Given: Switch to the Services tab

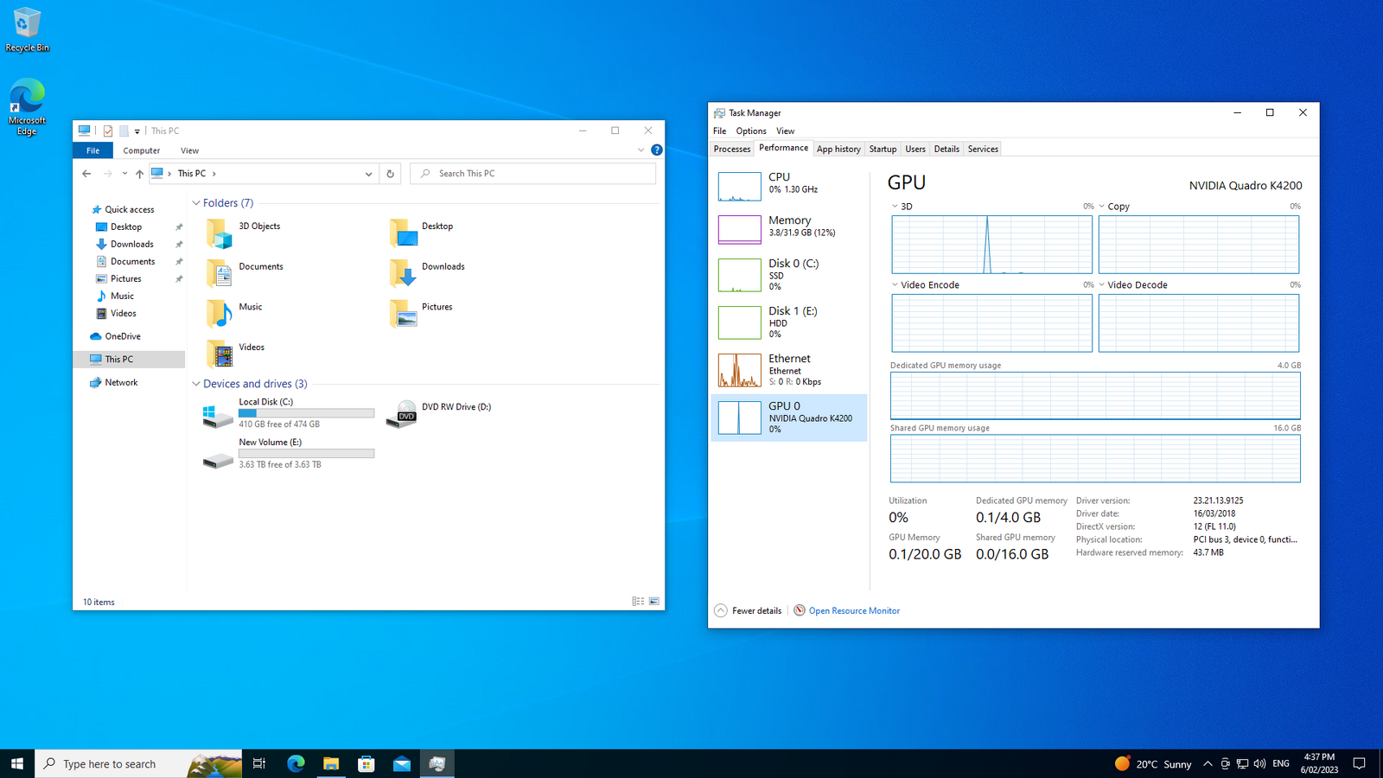Looking at the screenshot, I should click(983, 149).
